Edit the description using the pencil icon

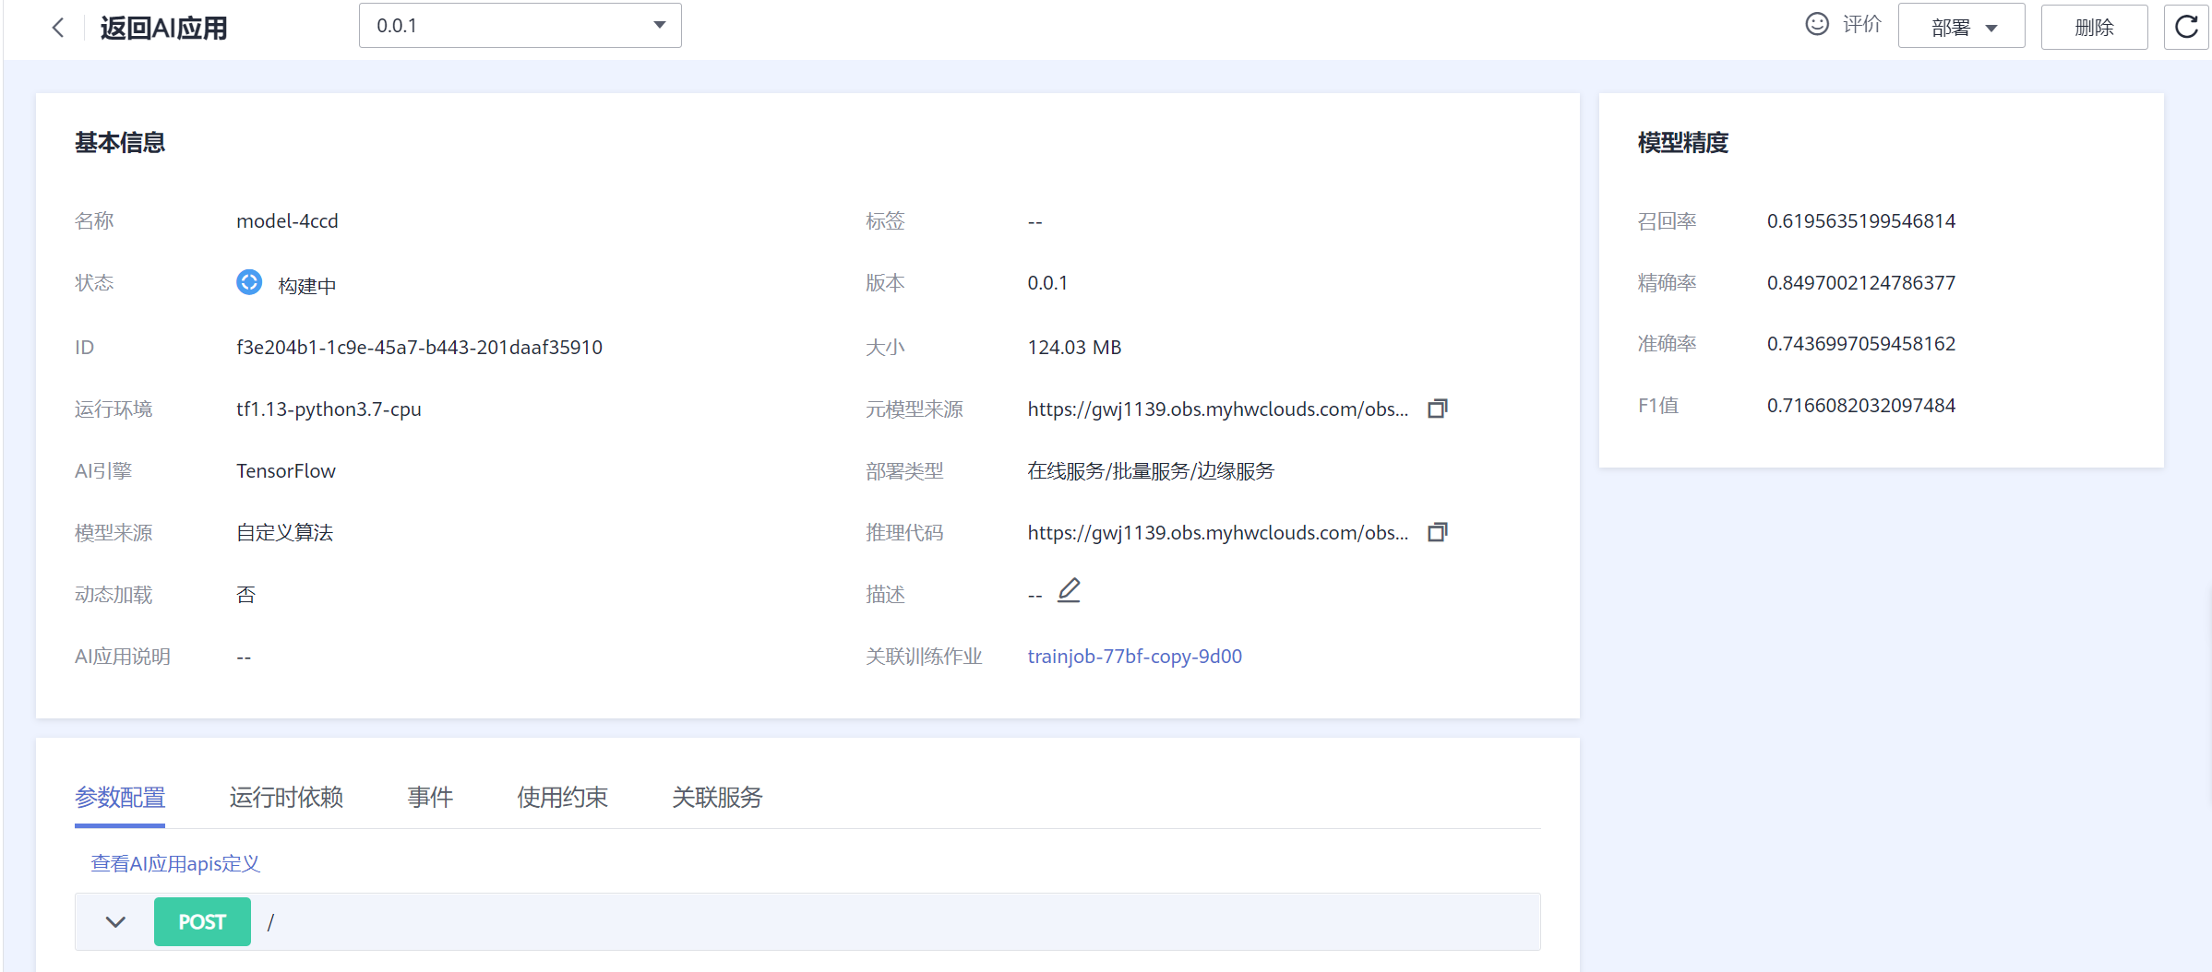pyautogui.click(x=1069, y=589)
